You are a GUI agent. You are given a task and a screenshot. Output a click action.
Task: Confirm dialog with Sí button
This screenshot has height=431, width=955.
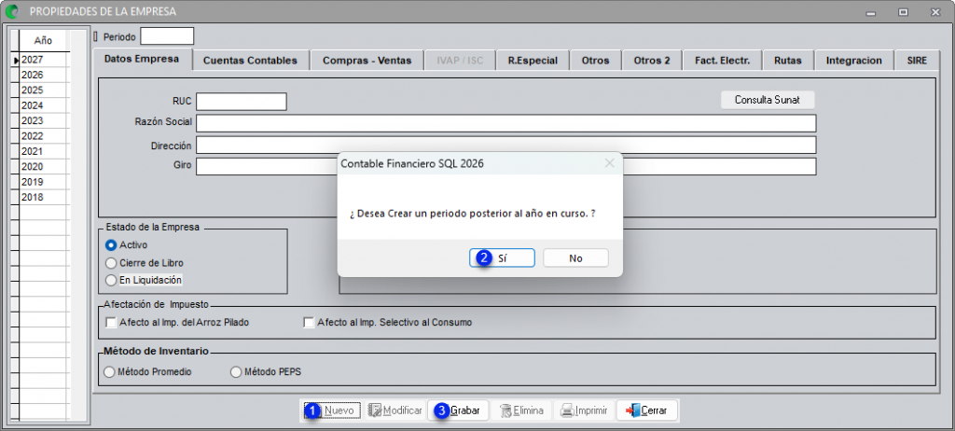click(502, 257)
